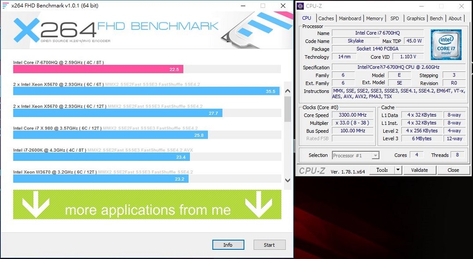The image size is (473, 259).
Task: Open the SPD tab
Action: point(394,18)
